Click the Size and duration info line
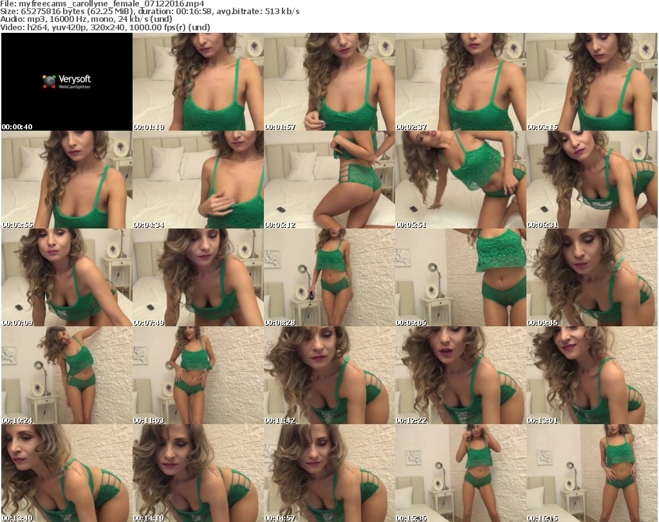Image resolution: width=659 pixels, height=522 pixels. [x=149, y=12]
